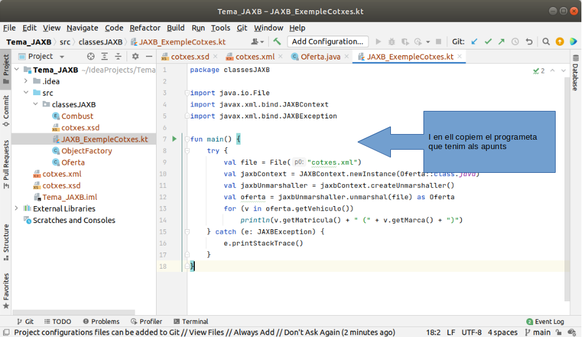Click the inspections checkmark indicator with 2
The image size is (582, 337).
pyautogui.click(x=539, y=71)
